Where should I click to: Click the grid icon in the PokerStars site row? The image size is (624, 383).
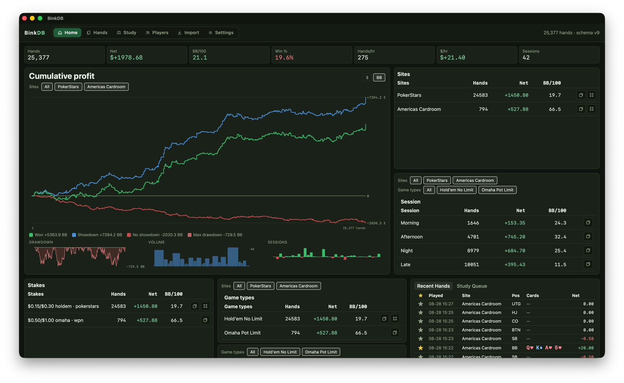pyautogui.click(x=592, y=95)
